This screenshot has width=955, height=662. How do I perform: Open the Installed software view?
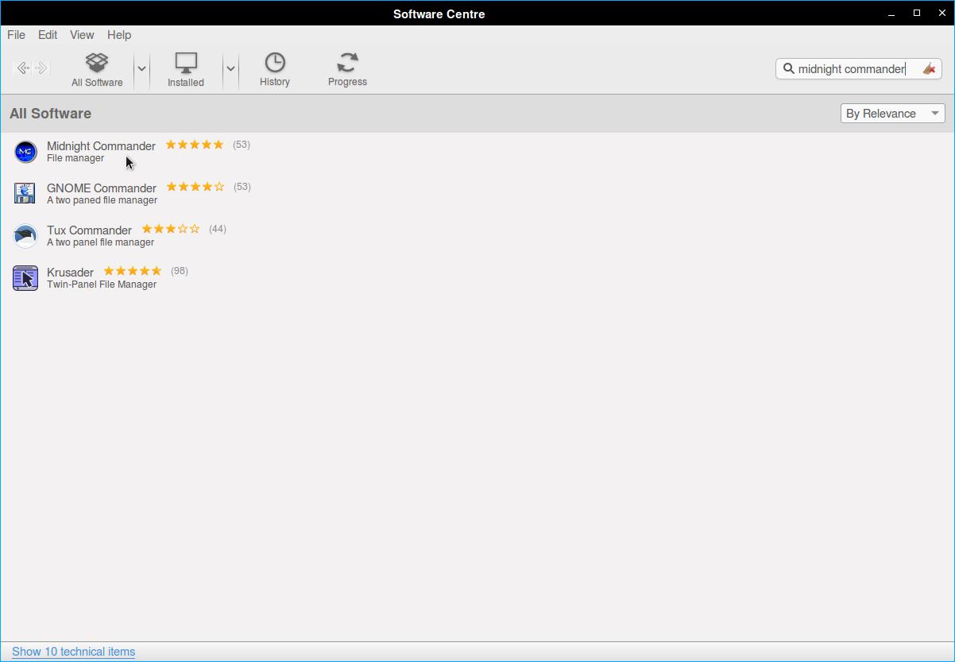185,69
